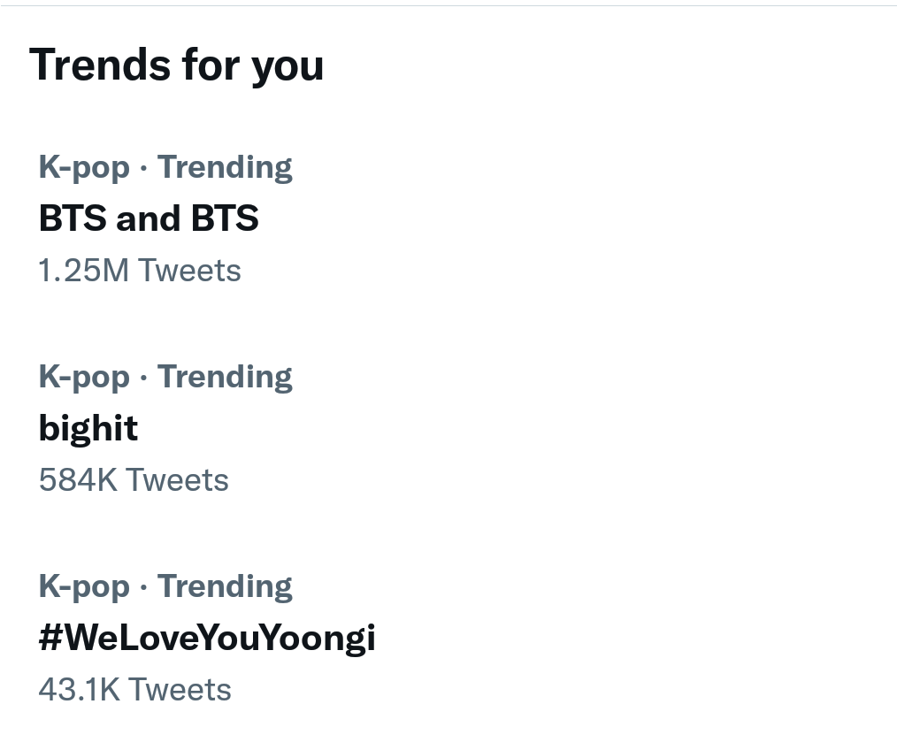Open the "bighit" trending topic
This screenshot has height=750, width=897.
[x=88, y=428]
